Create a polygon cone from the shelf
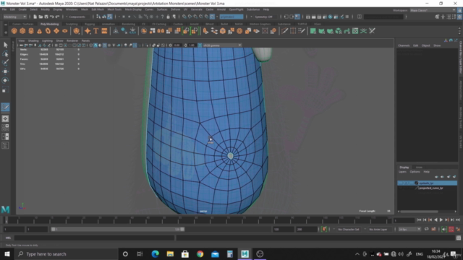The height and width of the screenshot is (260, 463). tap(39, 31)
